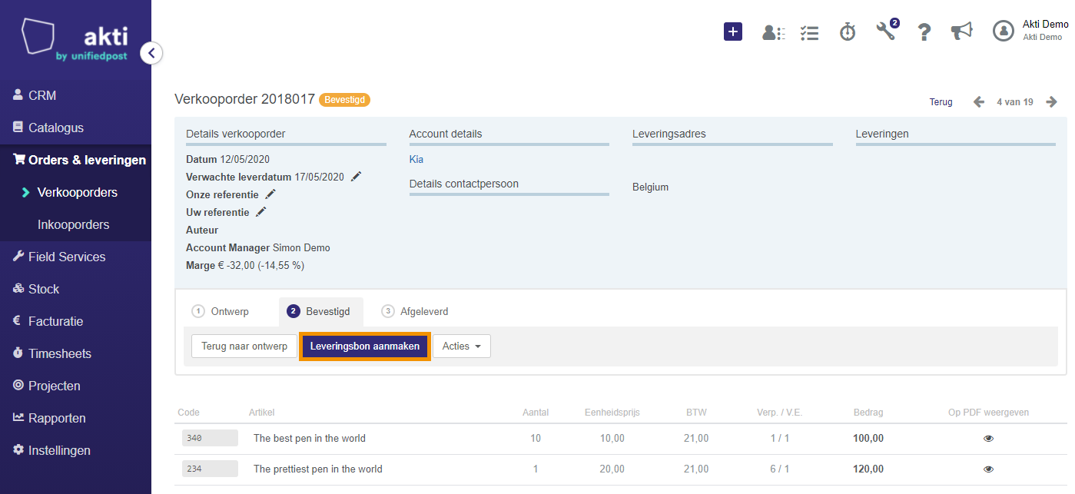The image size is (1075, 494).
Task: Open the Acties dropdown
Action: pyautogui.click(x=462, y=346)
